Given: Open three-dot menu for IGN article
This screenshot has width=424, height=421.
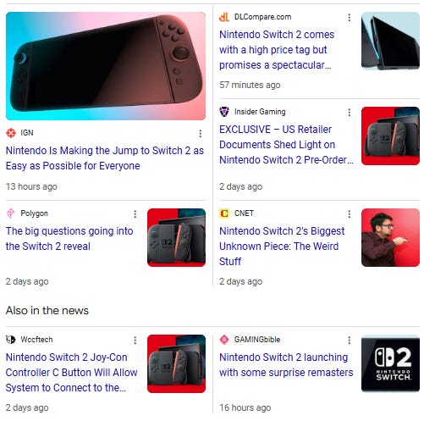Looking at the screenshot, I should point(201,134).
